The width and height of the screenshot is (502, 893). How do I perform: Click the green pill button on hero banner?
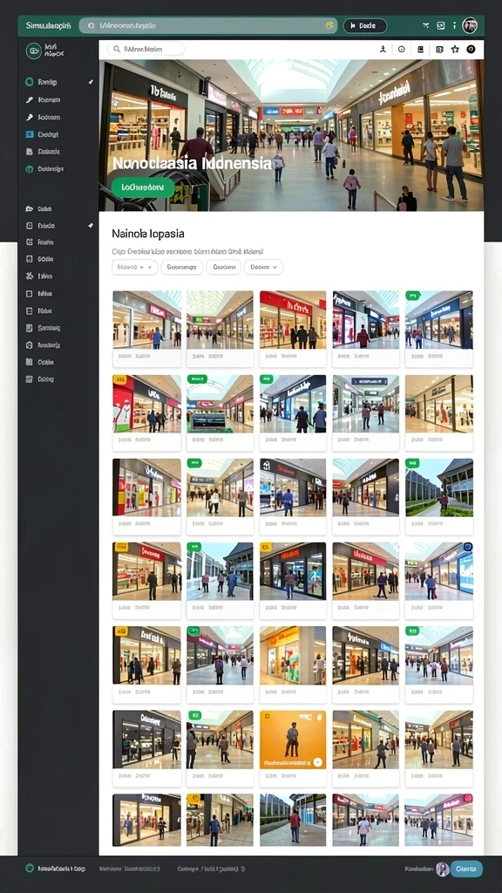click(x=143, y=187)
